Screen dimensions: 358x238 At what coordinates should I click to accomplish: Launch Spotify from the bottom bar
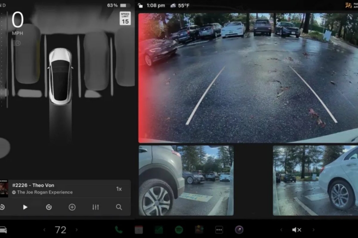click(x=179, y=230)
